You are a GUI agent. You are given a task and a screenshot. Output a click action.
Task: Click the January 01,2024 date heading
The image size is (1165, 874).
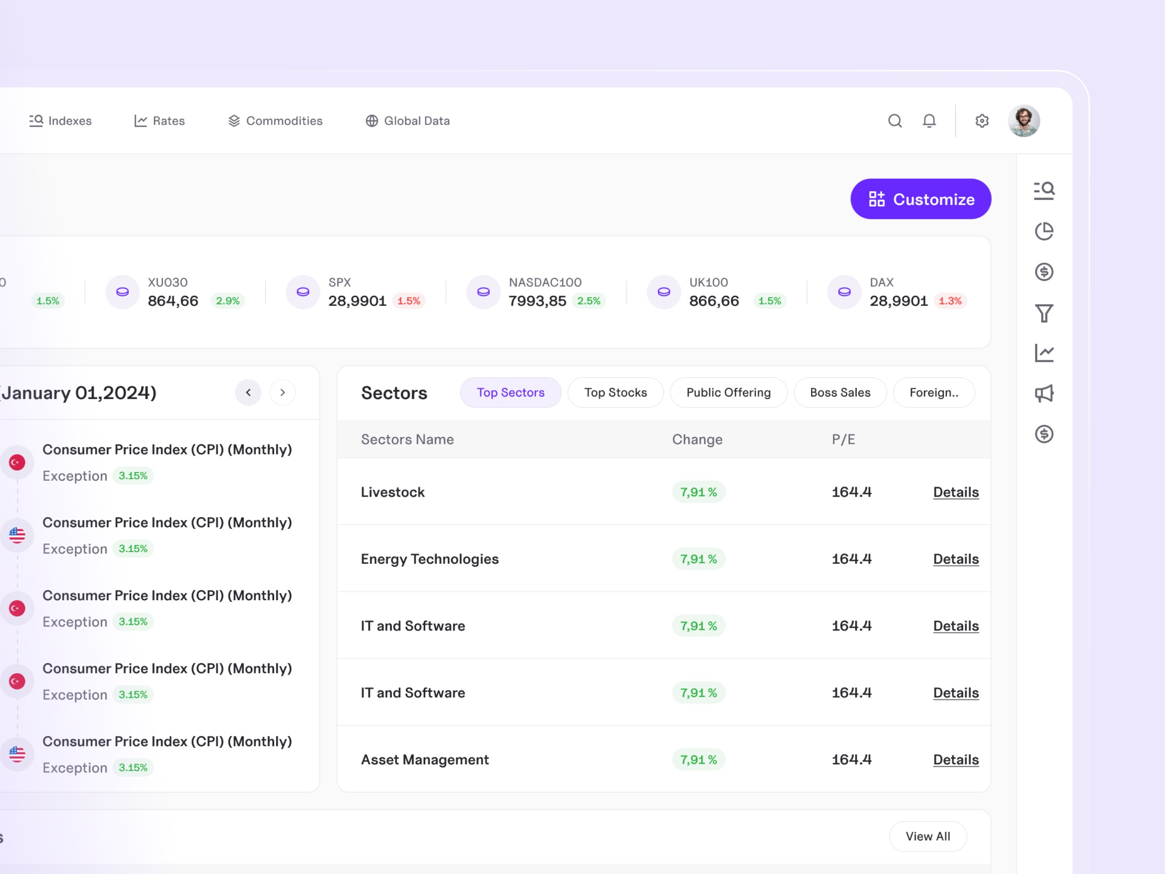tap(78, 393)
